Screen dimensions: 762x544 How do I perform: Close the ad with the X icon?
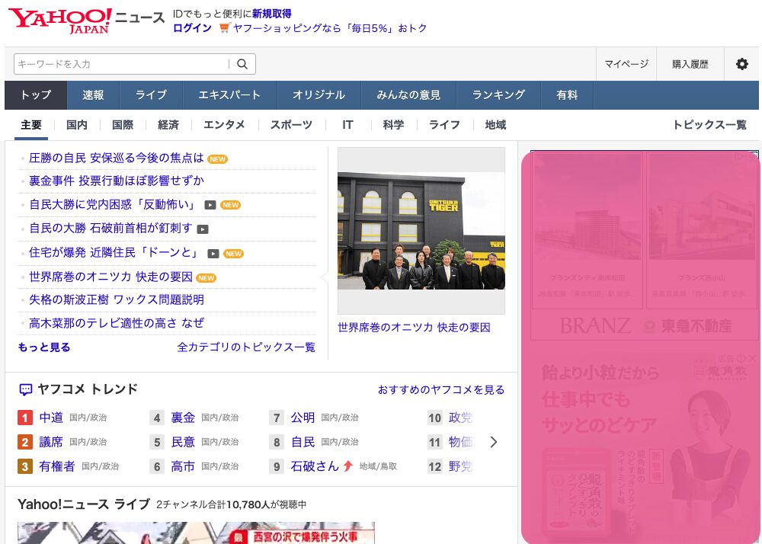tap(752, 358)
